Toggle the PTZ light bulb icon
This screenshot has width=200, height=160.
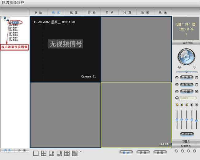point(194,67)
